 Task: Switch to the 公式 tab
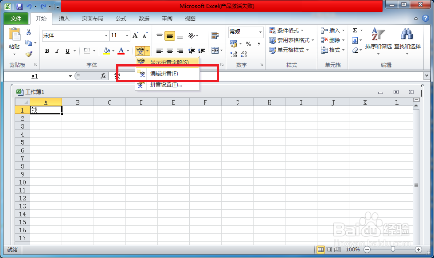[121, 18]
